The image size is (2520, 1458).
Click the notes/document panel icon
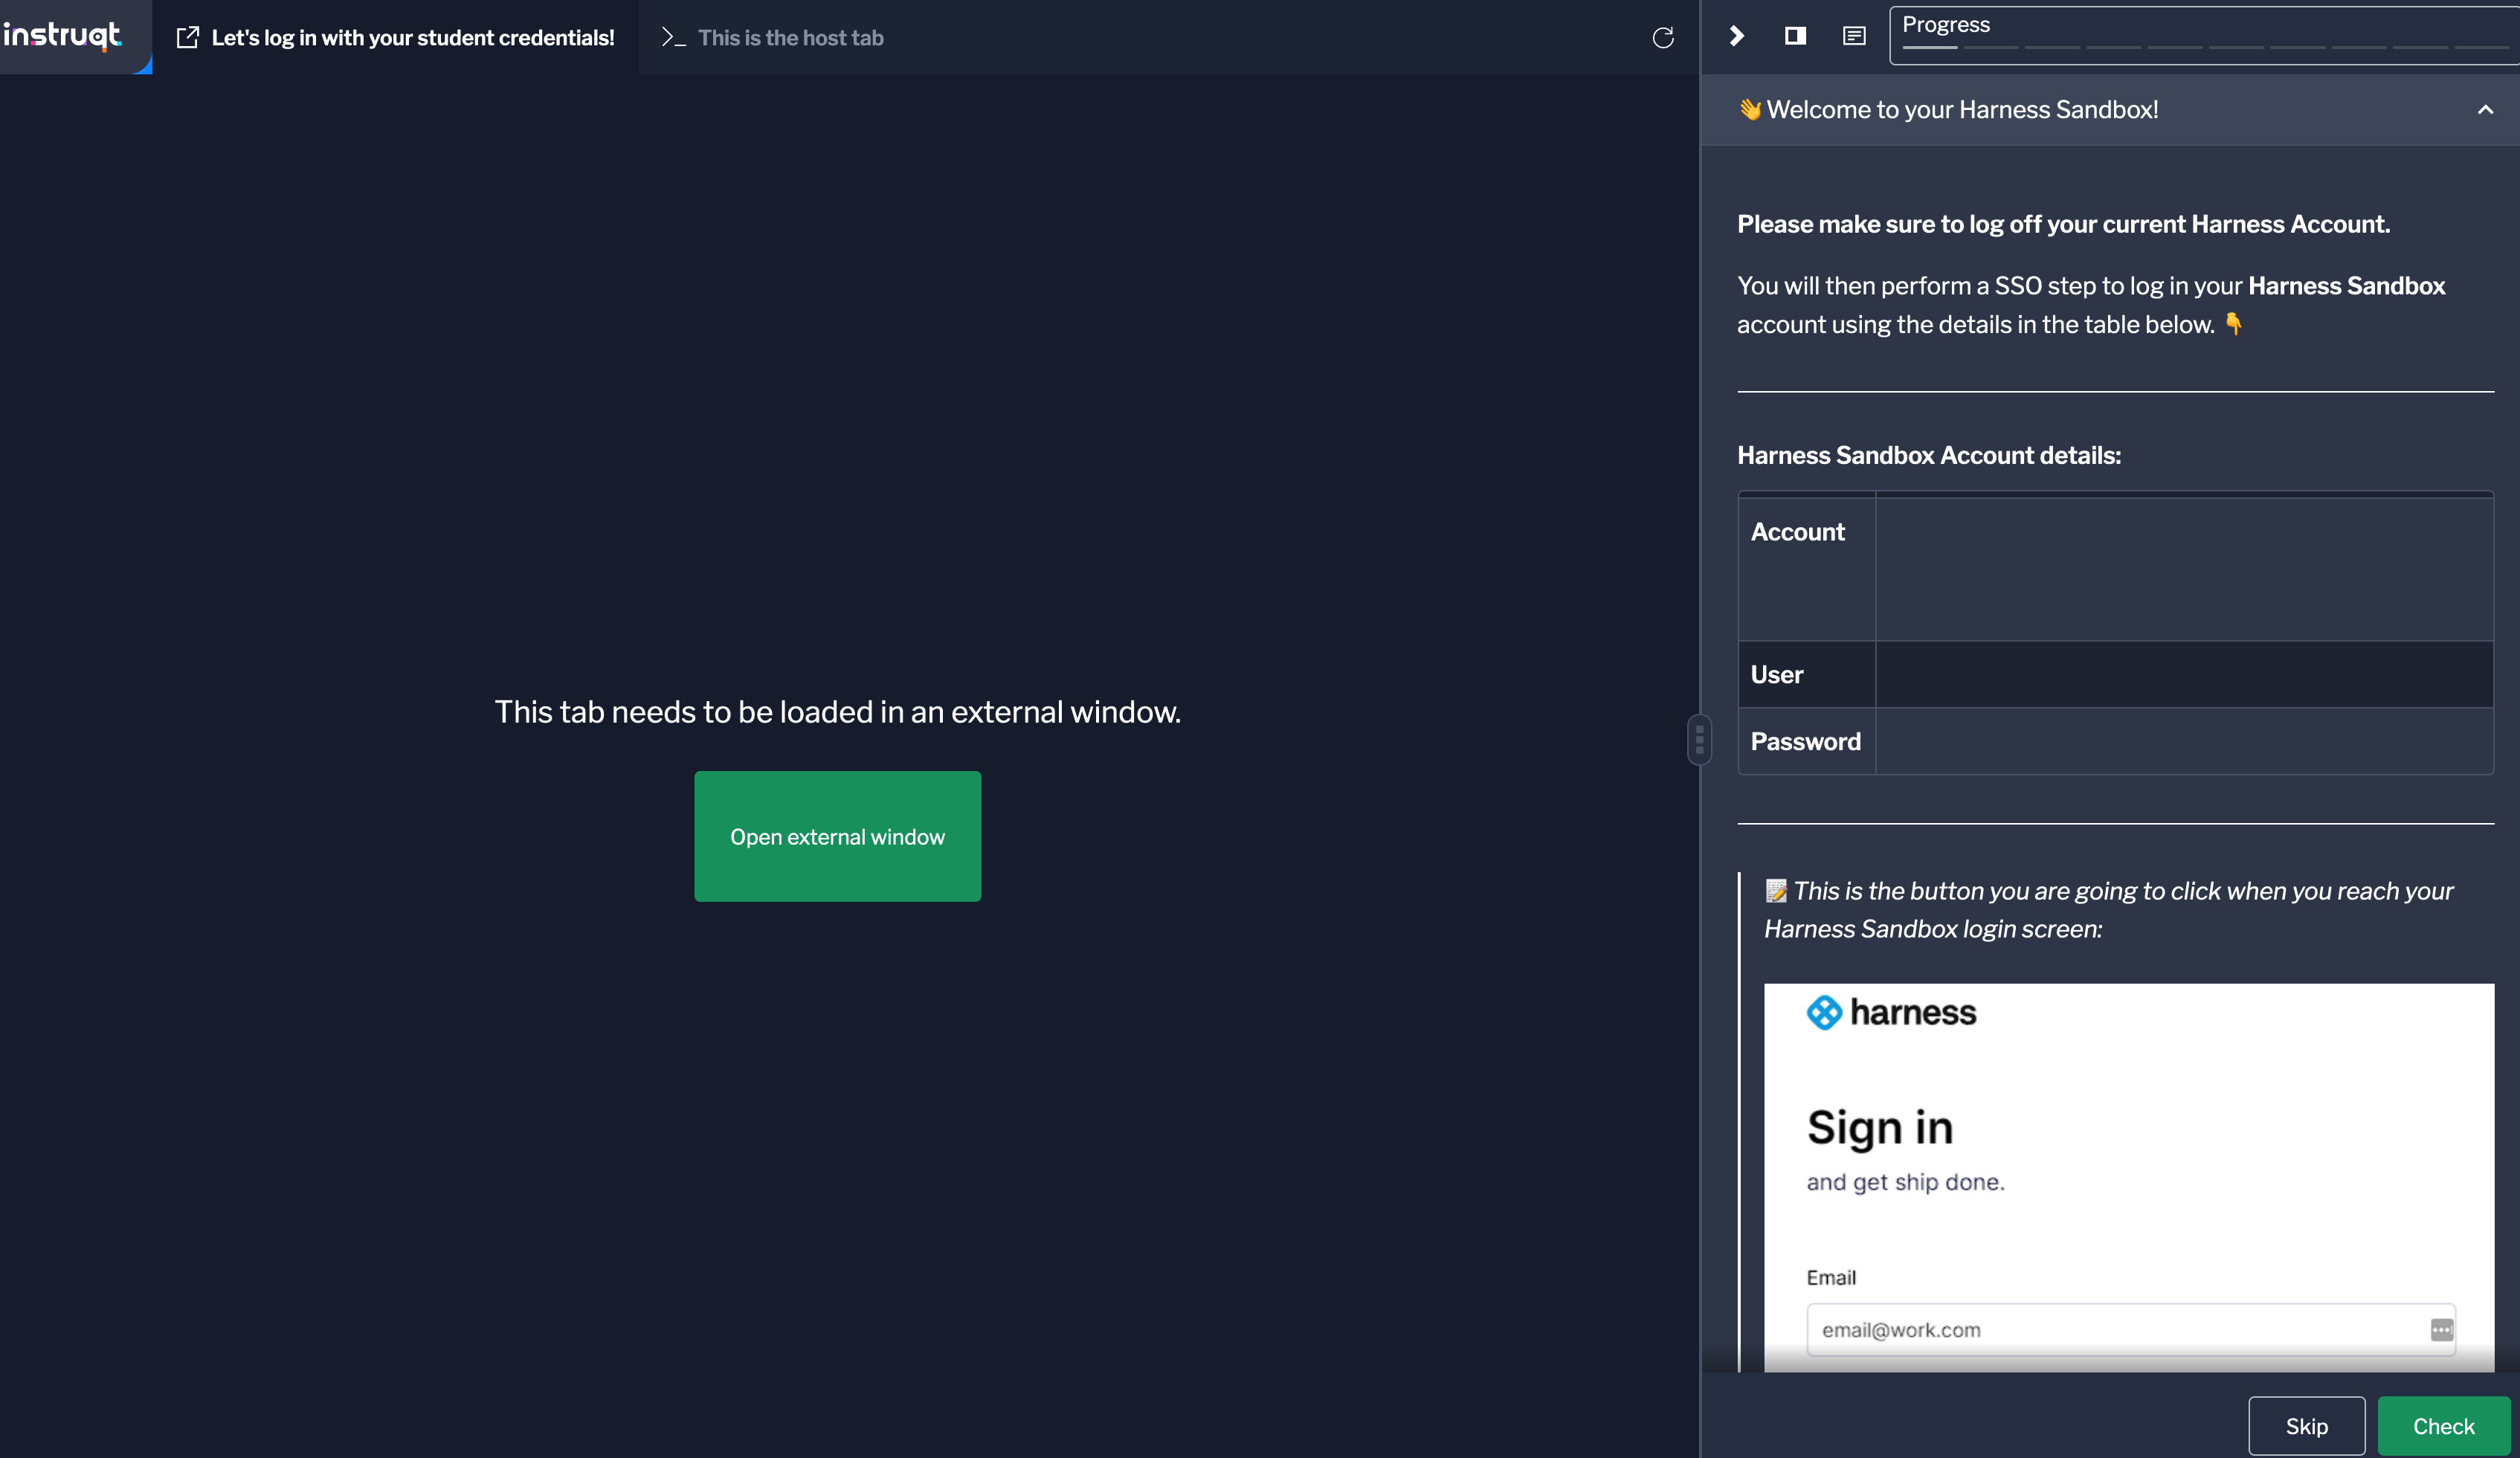click(x=1854, y=35)
